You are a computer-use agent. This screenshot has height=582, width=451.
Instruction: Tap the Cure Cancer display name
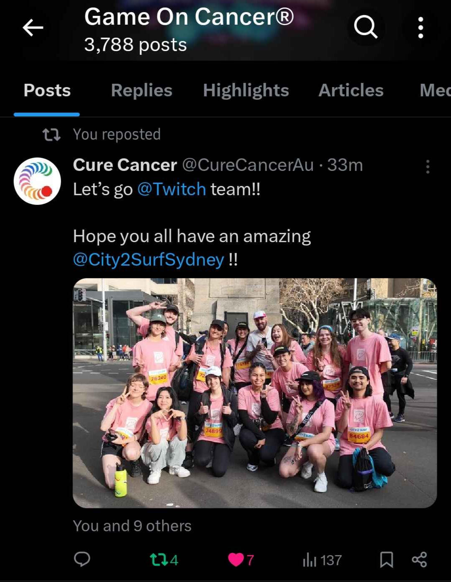coord(125,165)
